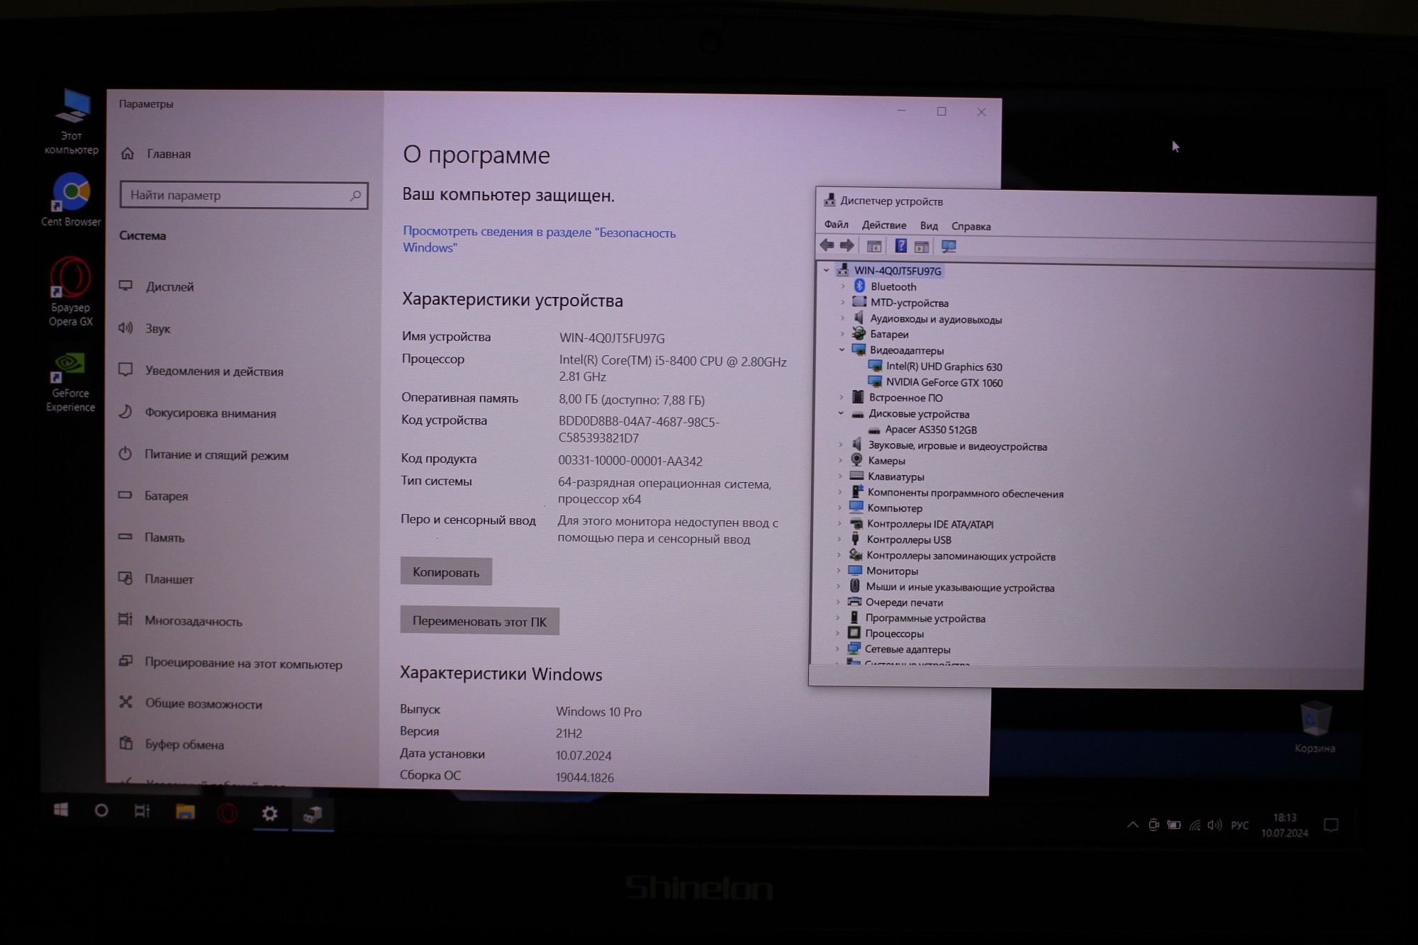The height and width of the screenshot is (945, 1418).
Task: Expand the Сетевые адаптеры category
Action: 837,649
